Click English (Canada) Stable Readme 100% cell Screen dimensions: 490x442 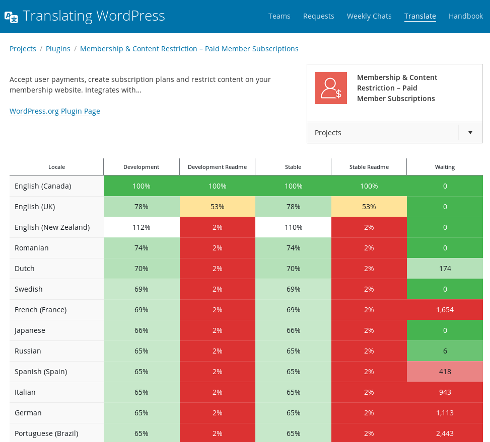[369, 186]
